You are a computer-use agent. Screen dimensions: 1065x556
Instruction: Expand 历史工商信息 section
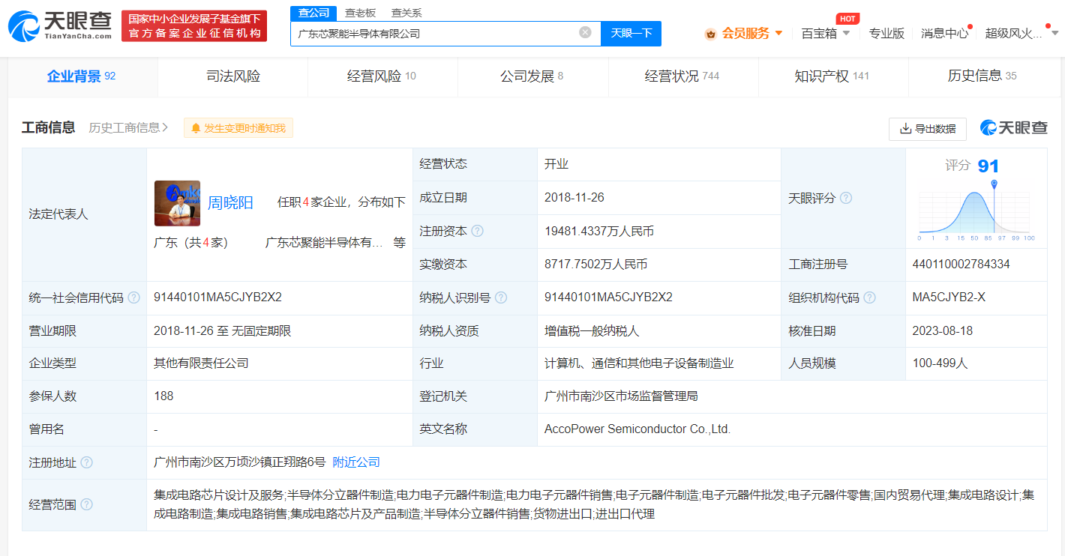128,127
